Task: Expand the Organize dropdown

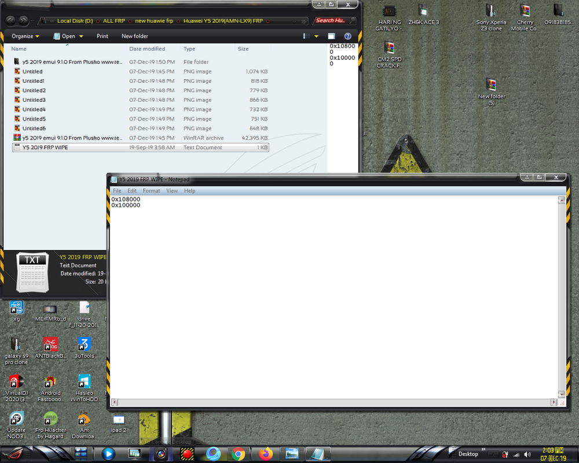Action: pos(25,36)
